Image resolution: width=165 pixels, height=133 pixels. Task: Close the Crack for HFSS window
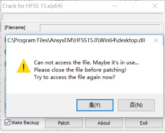[155, 6]
